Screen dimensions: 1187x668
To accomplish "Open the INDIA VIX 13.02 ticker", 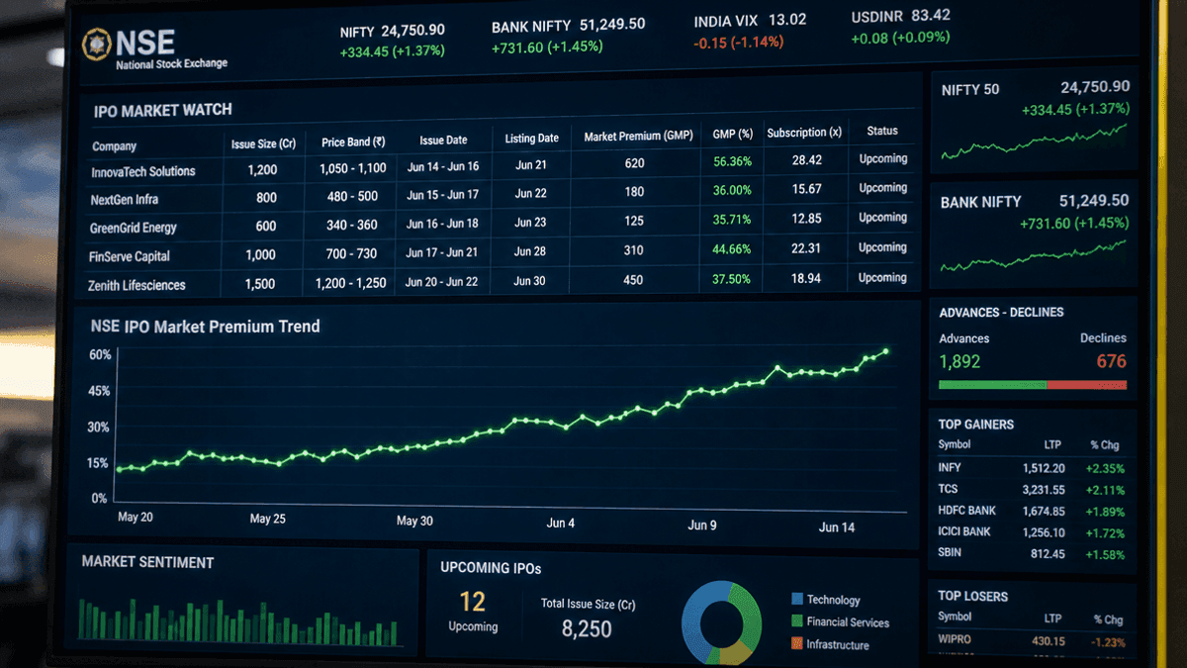I will click(750, 31).
